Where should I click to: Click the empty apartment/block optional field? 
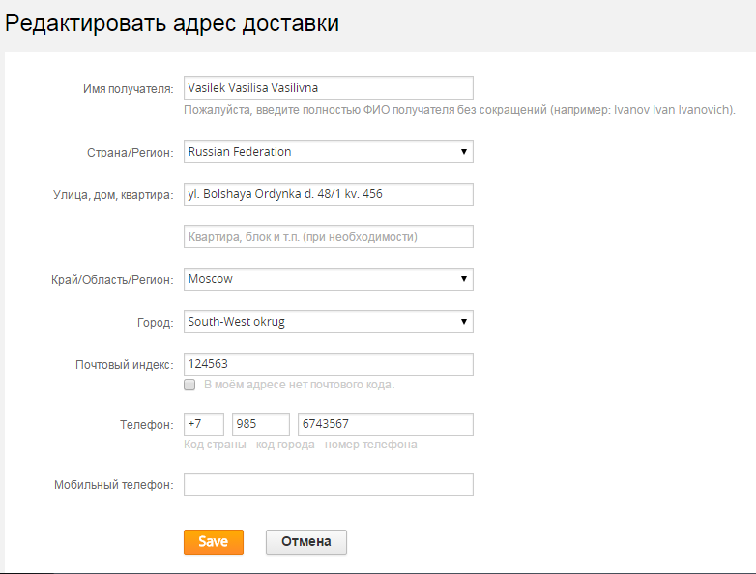329,237
